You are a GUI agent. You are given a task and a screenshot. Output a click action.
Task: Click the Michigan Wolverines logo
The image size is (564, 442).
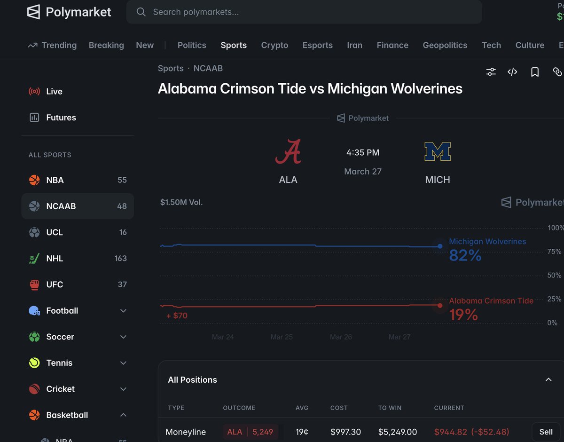[438, 152]
